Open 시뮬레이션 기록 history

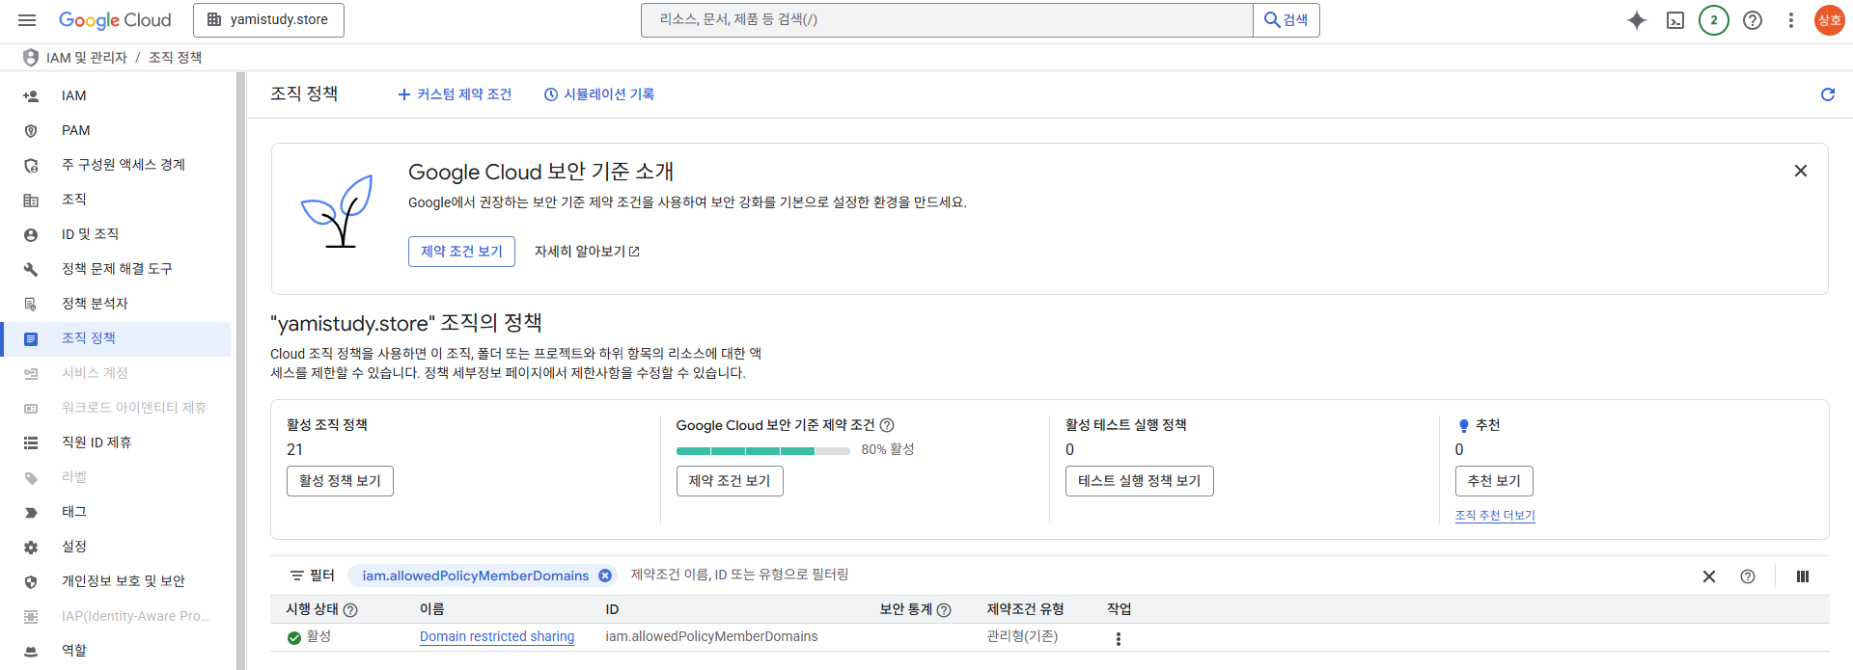coord(599,94)
